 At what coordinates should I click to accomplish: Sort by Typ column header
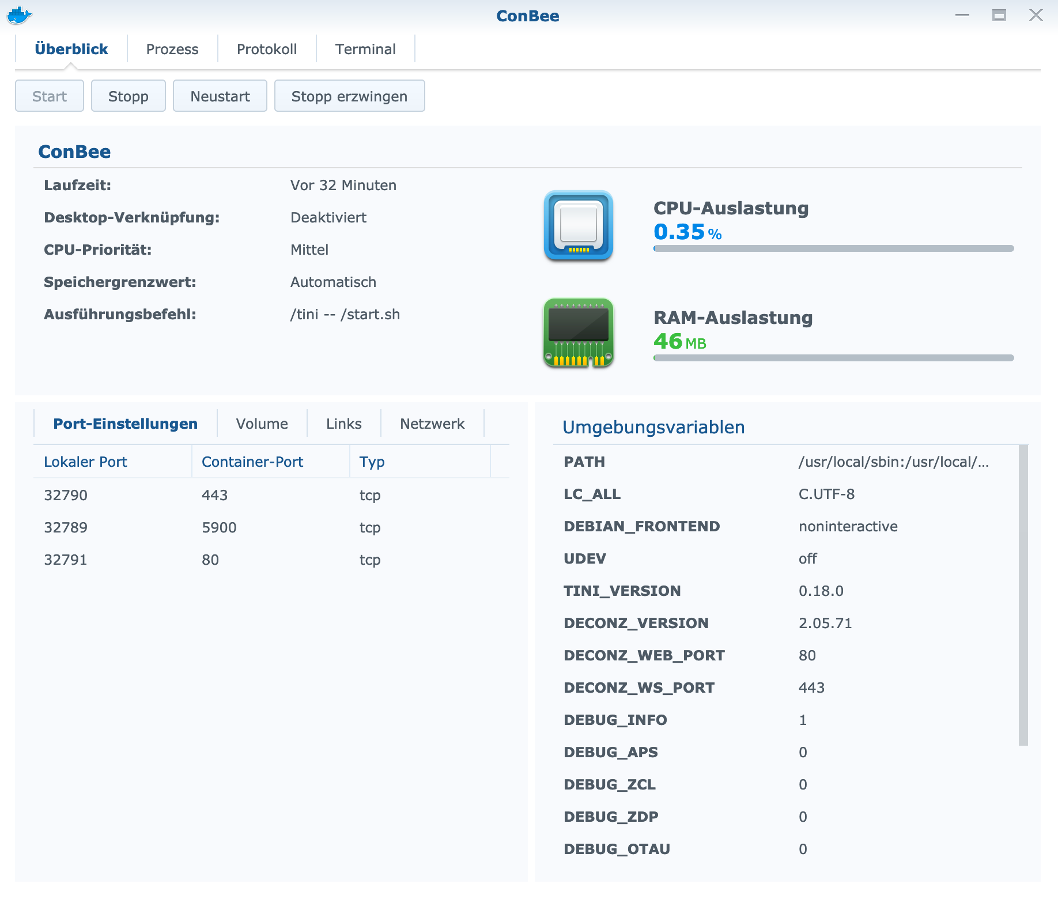[x=420, y=462]
